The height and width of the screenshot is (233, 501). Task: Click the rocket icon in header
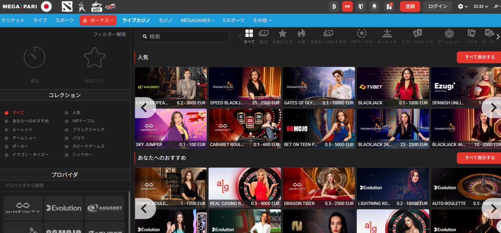[374, 6]
